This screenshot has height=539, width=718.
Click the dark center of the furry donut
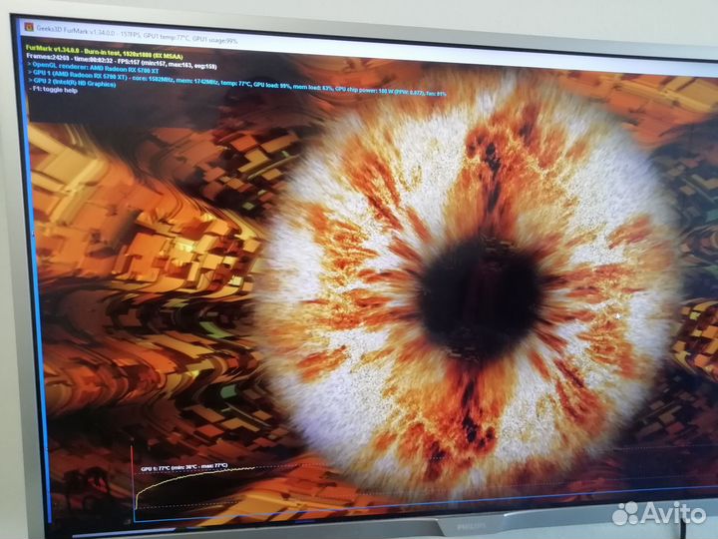click(477, 289)
